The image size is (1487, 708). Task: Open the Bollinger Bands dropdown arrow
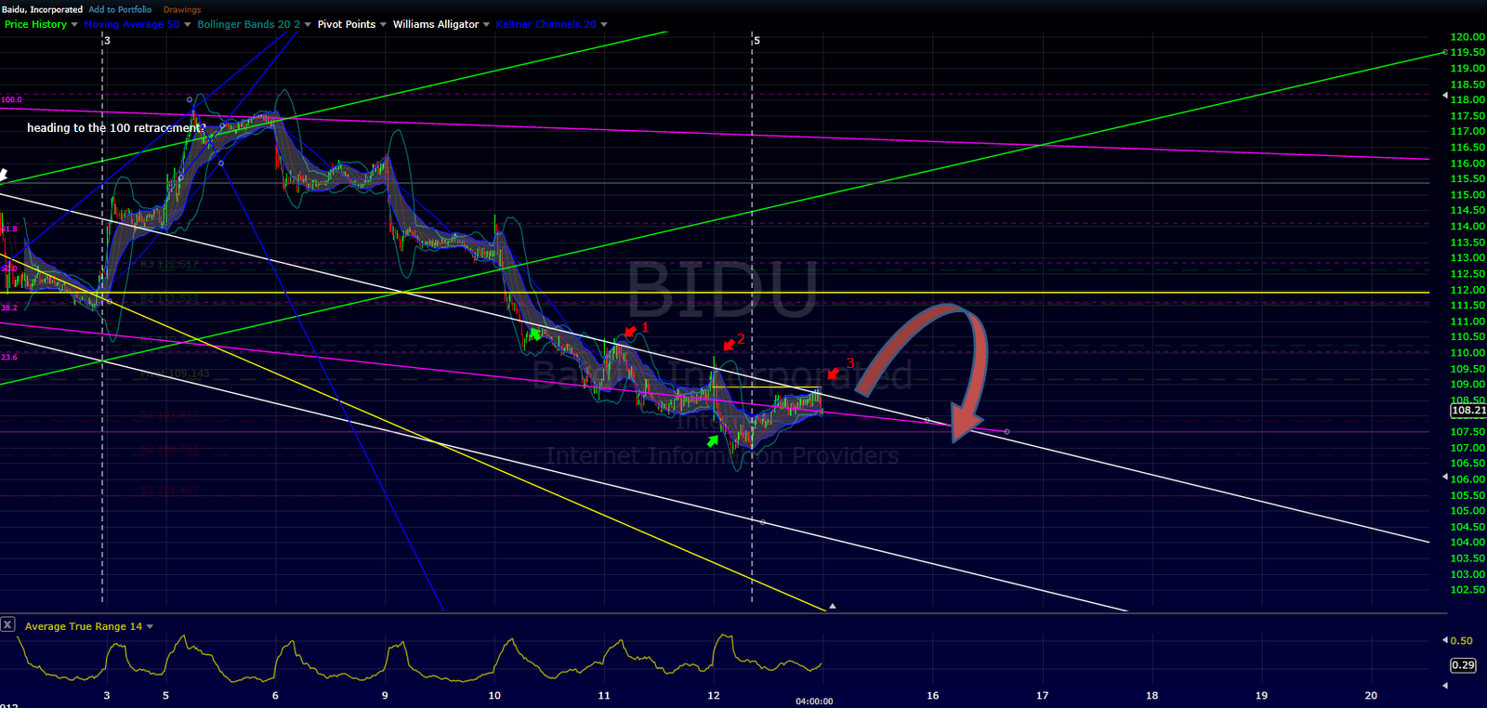[x=309, y=25]
